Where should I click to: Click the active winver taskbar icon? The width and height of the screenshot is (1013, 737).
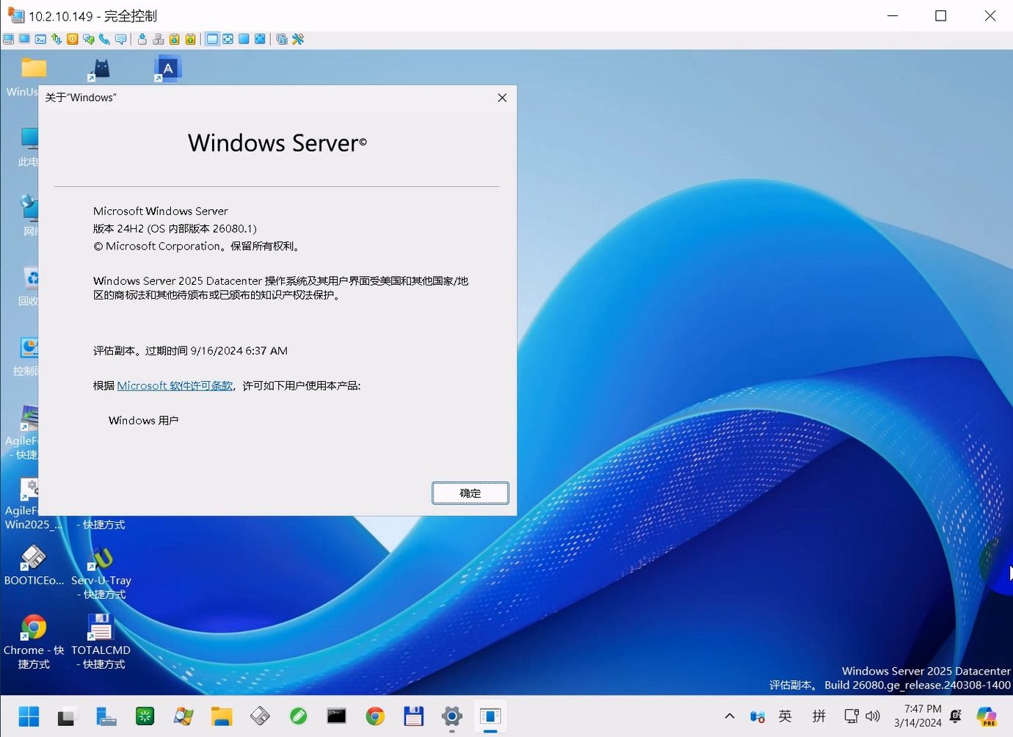pos(490,716)
